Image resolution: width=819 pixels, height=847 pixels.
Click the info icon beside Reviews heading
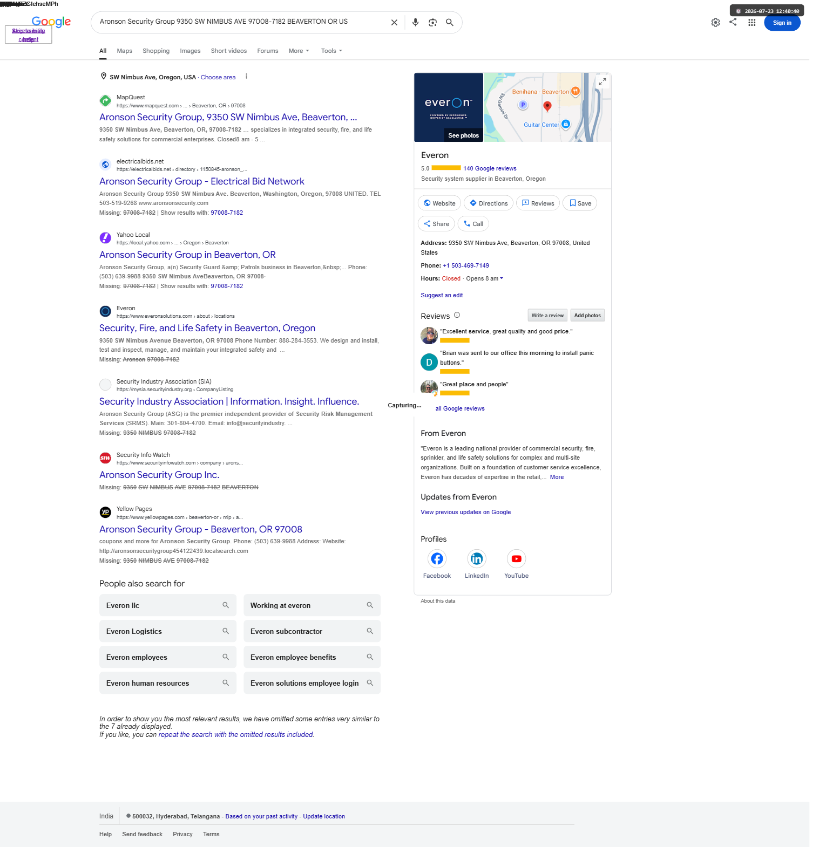click(x=457, y=315)
